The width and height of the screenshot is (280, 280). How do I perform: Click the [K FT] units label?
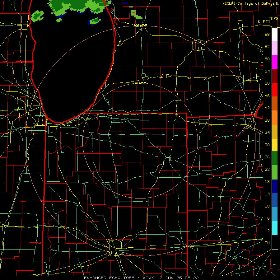(263, 21)
